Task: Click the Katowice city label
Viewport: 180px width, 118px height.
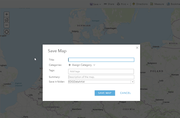Action: pos(159,100)
